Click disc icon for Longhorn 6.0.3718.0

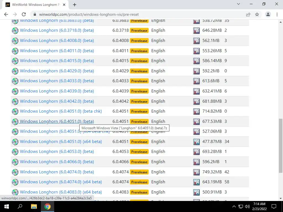click(15, 30)
